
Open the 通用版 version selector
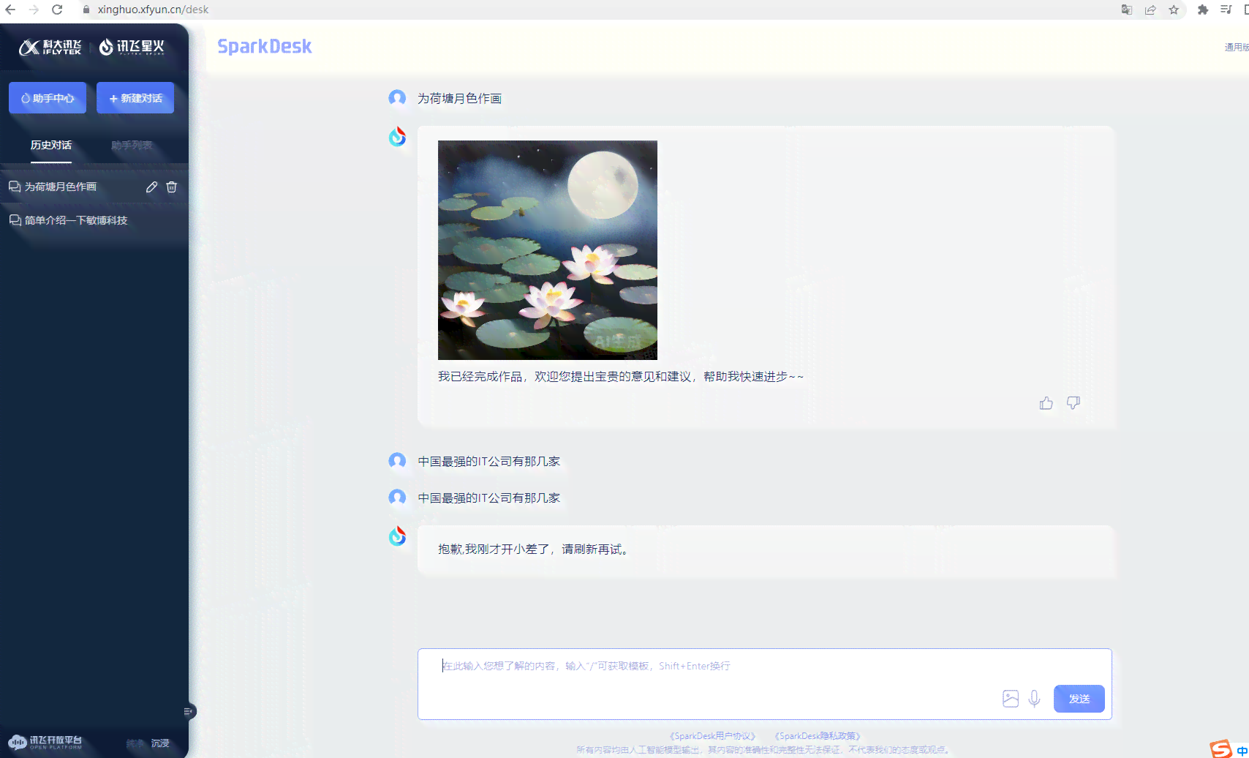point(1237,47)
